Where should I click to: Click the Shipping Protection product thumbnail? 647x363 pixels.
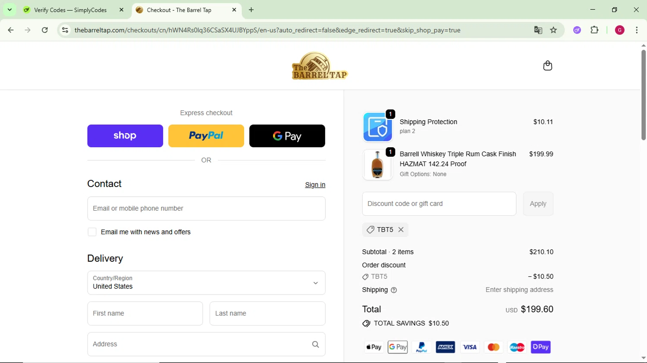click(x=377, y=127)
